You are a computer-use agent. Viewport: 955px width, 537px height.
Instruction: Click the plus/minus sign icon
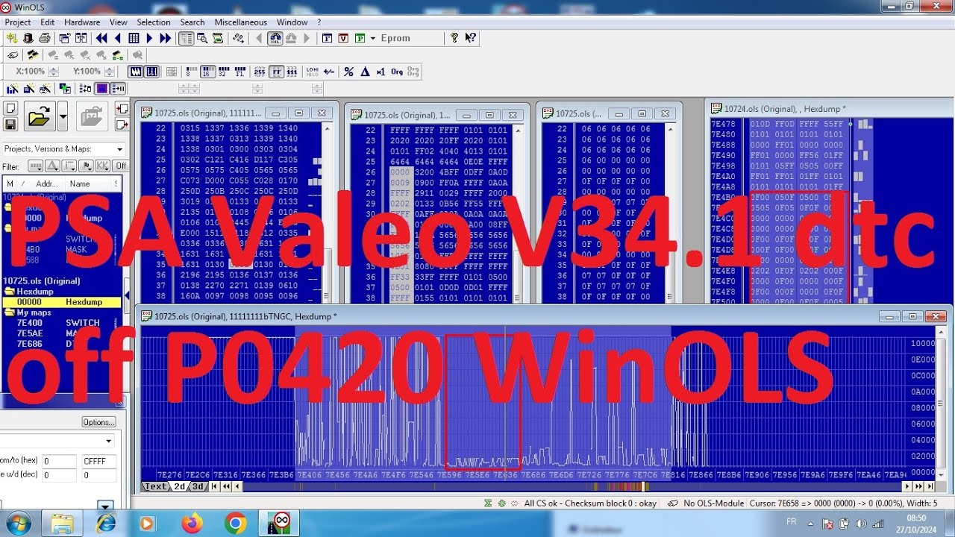(328, 72)
